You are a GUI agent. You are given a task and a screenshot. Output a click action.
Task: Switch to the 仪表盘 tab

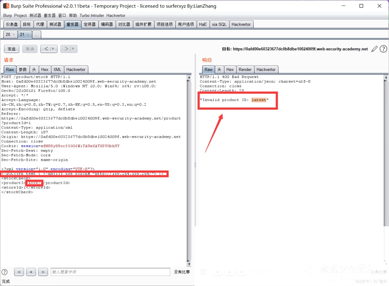pos(12,24)
